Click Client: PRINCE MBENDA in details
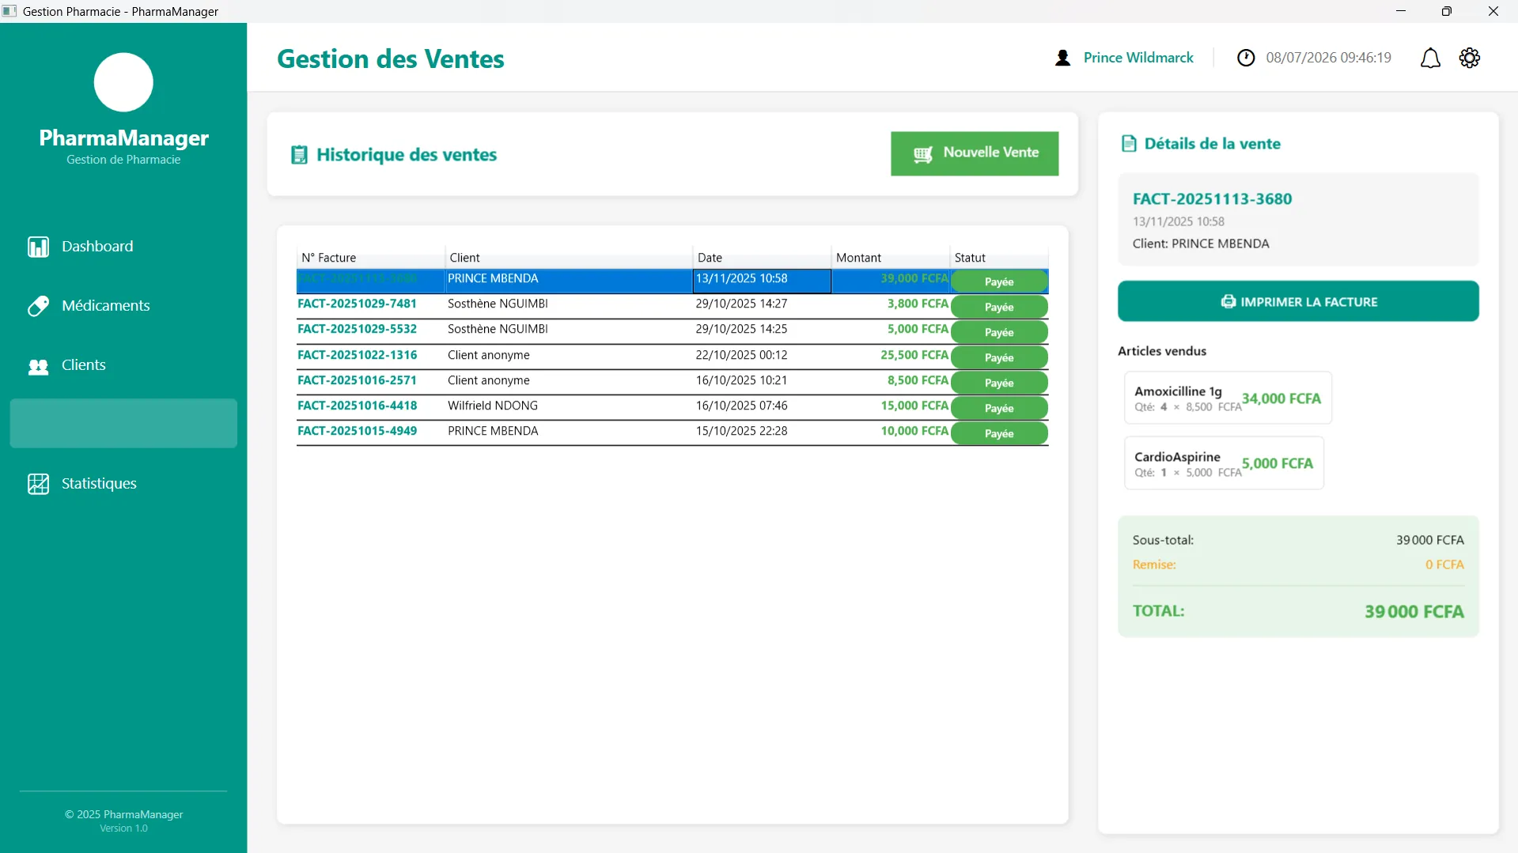1518x853 pixels. pyautogui.click(x=1201, y=243)
